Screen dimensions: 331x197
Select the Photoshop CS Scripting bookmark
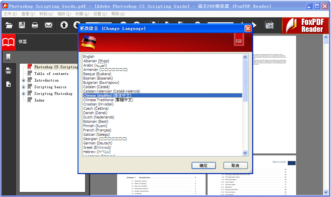click(x=56, y=67)
